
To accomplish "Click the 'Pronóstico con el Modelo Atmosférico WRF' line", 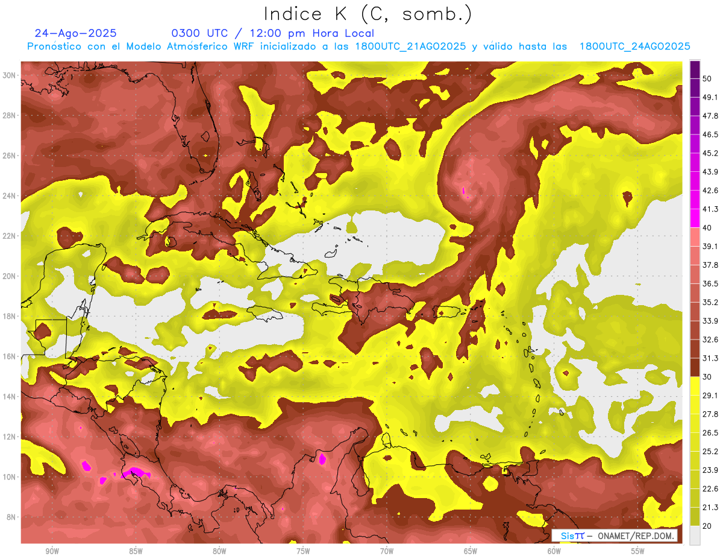I will tap(358, 46).
